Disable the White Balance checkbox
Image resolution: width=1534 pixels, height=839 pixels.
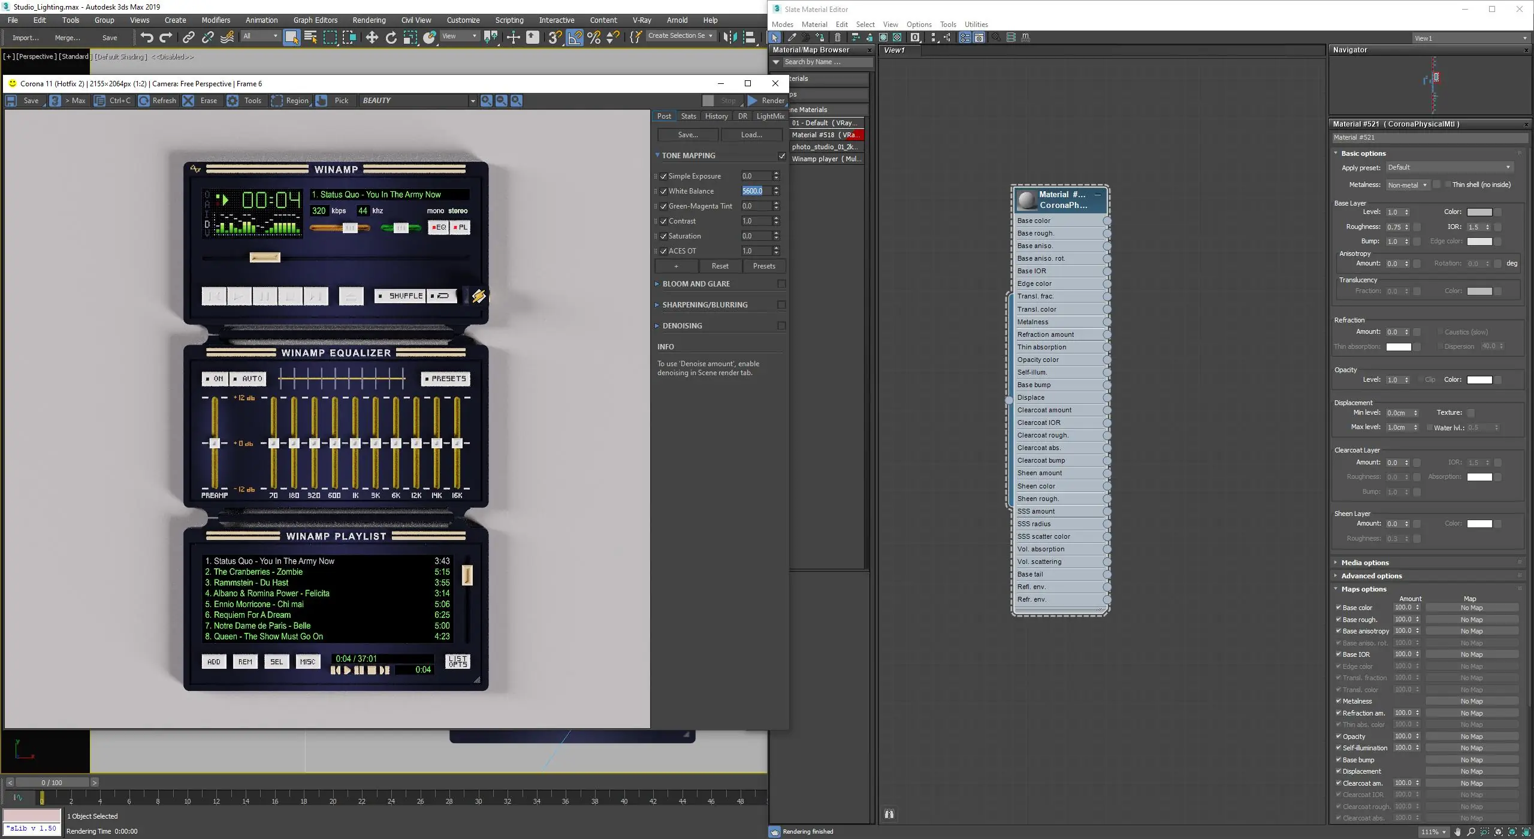pyautogui.click(x=664, y=191)
